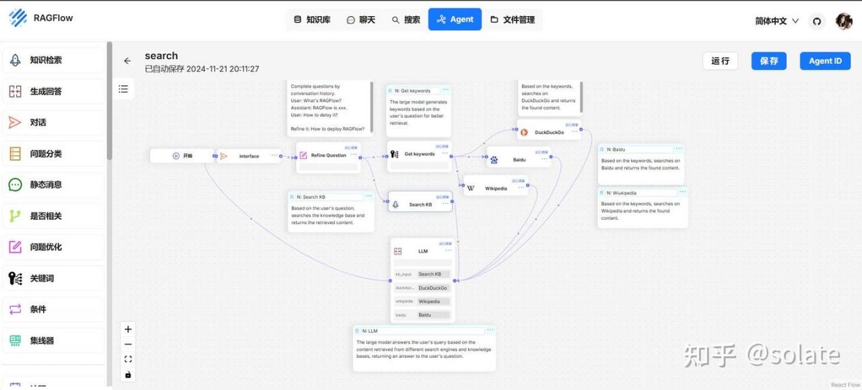
Task: Open the DuckDuckGo node options menu
Action: pos(574,132)
